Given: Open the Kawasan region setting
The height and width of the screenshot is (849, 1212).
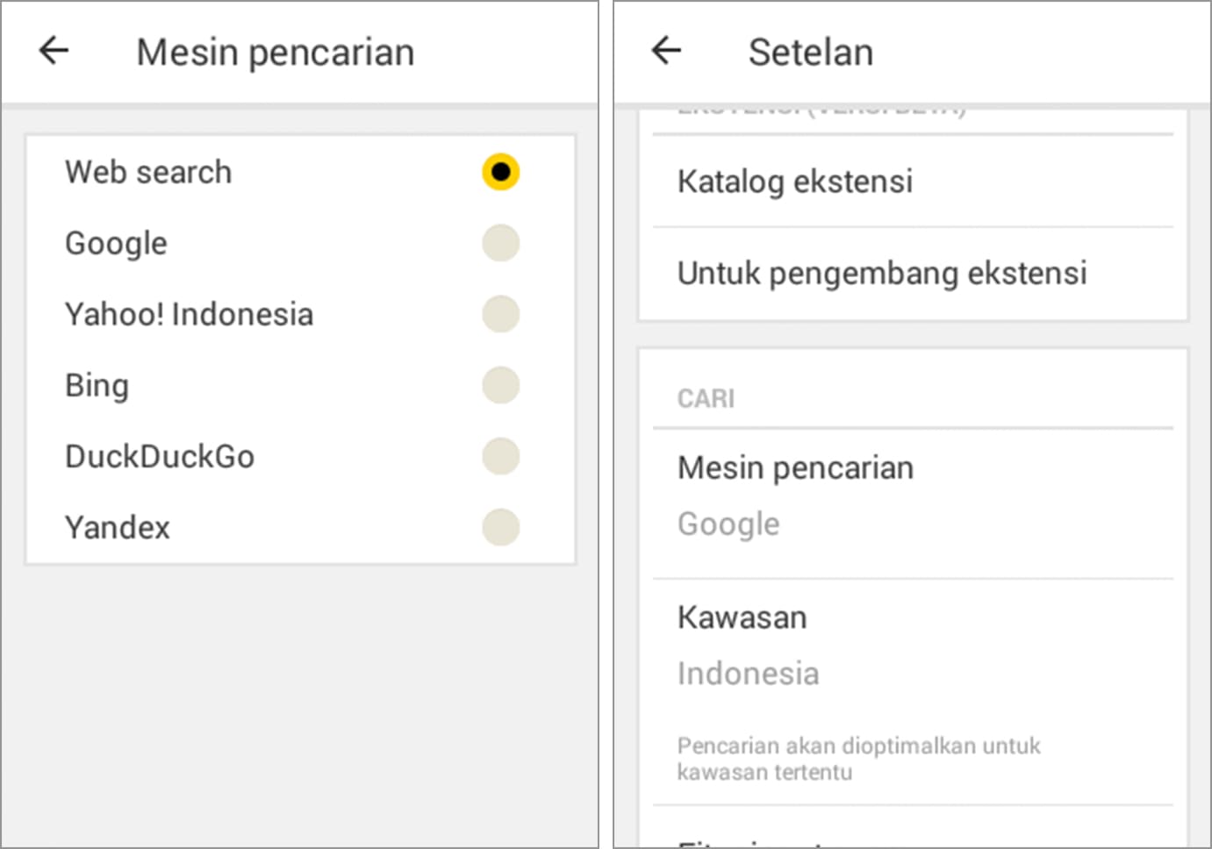Looking at the screenshot, I should pos(742,617).
